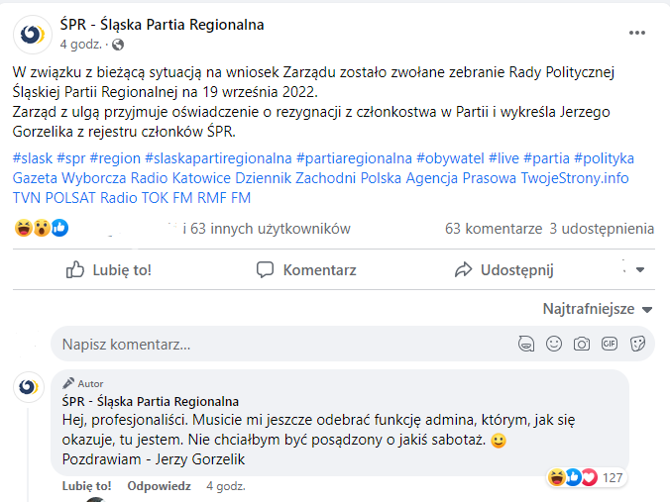View the 3 udostępnienia shares

click(602, 229)
